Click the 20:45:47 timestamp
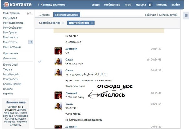 (156, 93)
